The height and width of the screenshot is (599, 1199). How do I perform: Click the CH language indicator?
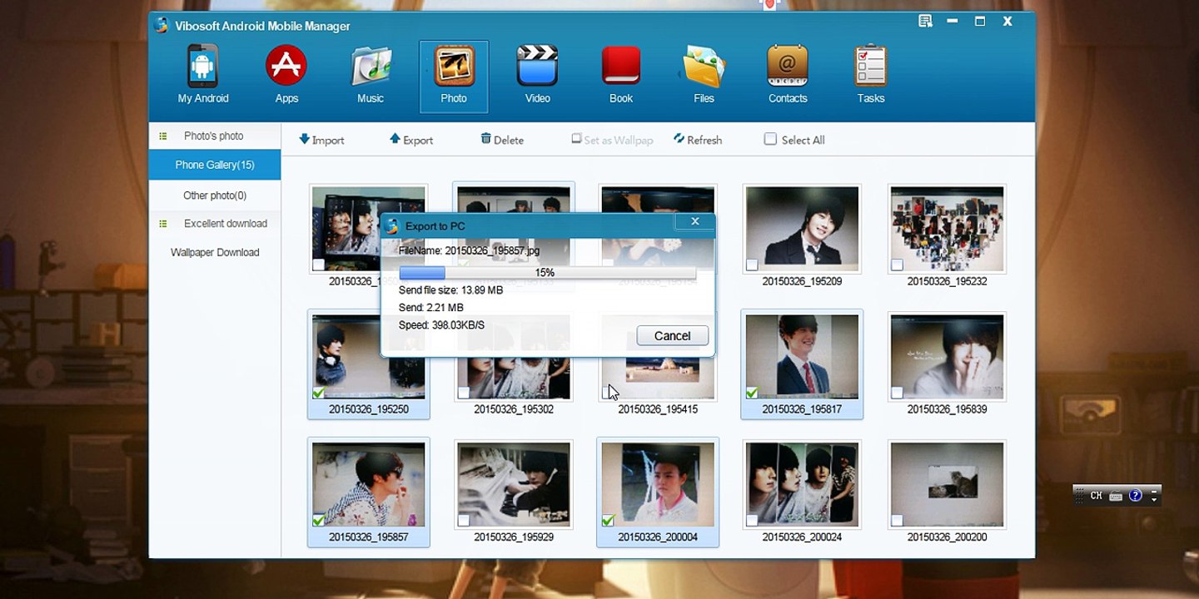point(1096,496)
